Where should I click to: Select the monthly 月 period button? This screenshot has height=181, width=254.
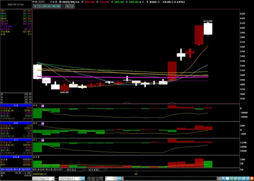[x=72, y=6]
